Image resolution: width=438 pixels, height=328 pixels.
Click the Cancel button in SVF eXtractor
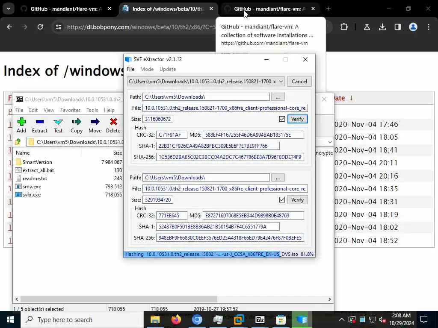pos(299,82)
